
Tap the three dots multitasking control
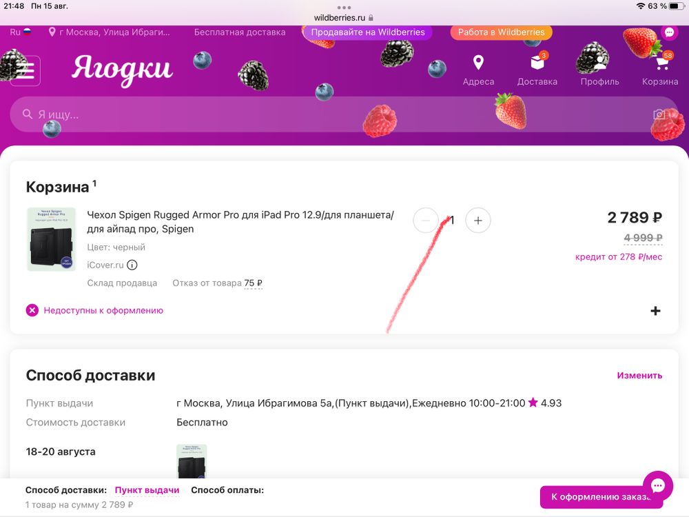click(x=344, y=8)
